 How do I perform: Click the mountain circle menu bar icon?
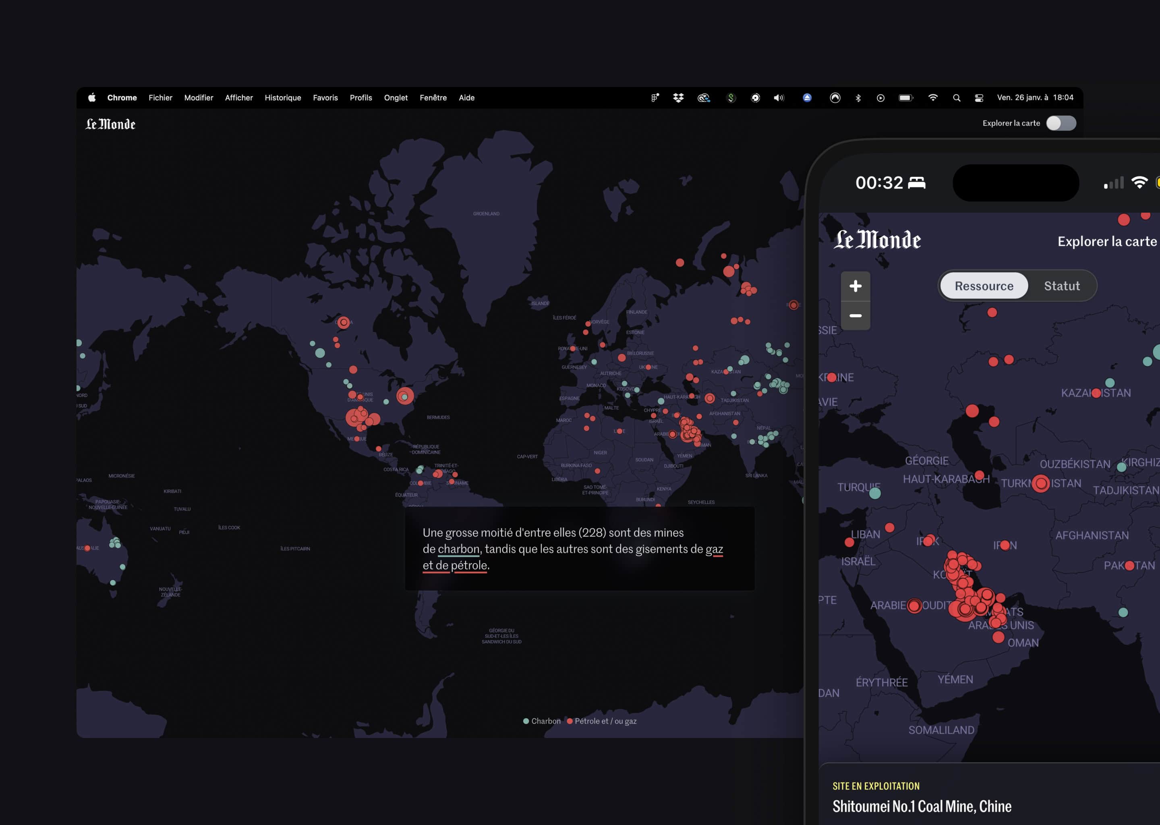(835, 97)
